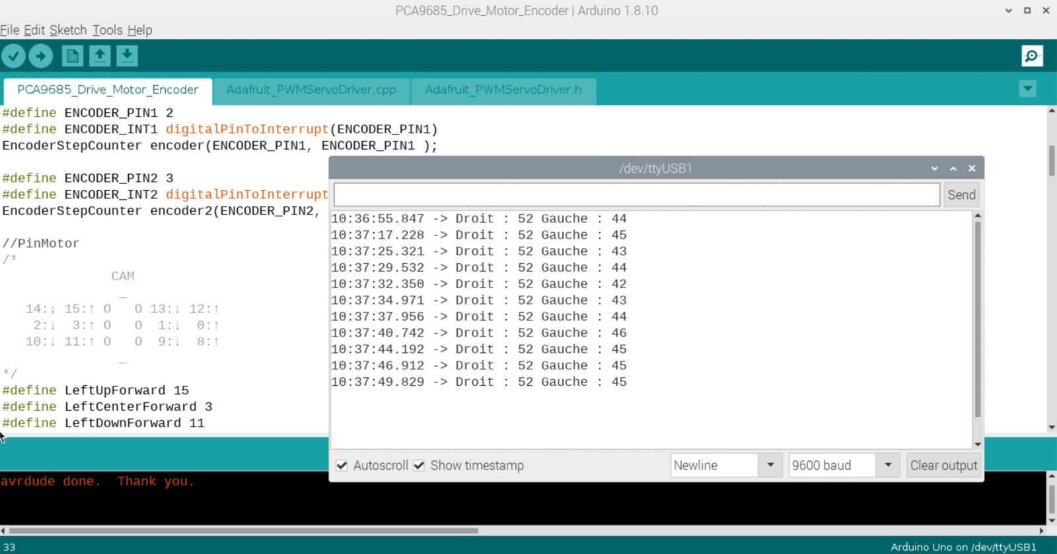The height and width of the screenshot is (554, 1057).
Task: Click the serial monitor message input field
Action: [636, 195]
